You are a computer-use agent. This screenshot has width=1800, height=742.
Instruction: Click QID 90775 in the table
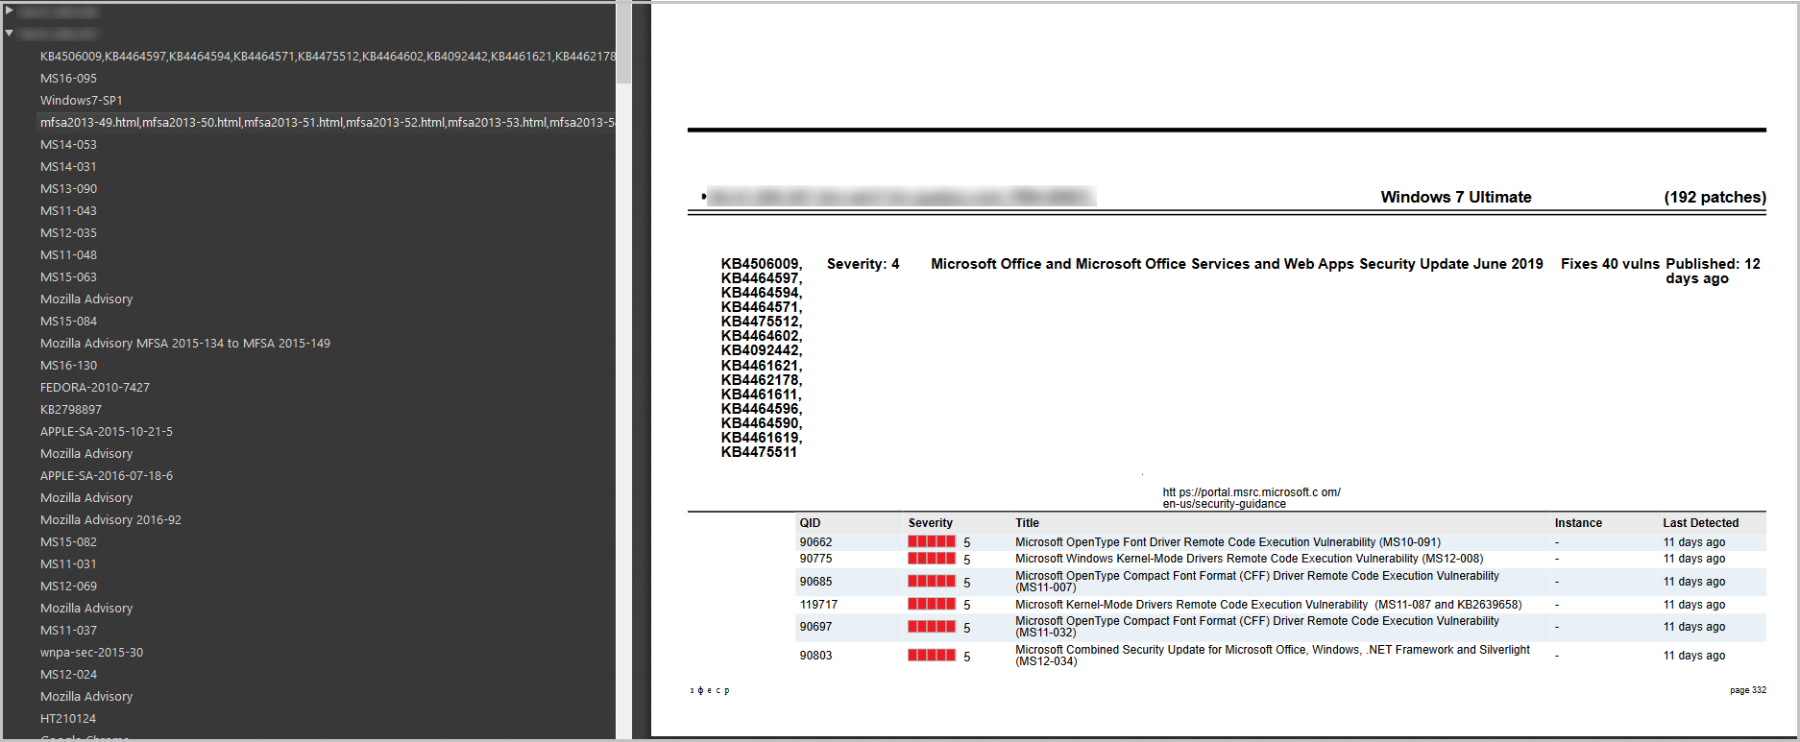pyautogui.click(x=816, y=559)
